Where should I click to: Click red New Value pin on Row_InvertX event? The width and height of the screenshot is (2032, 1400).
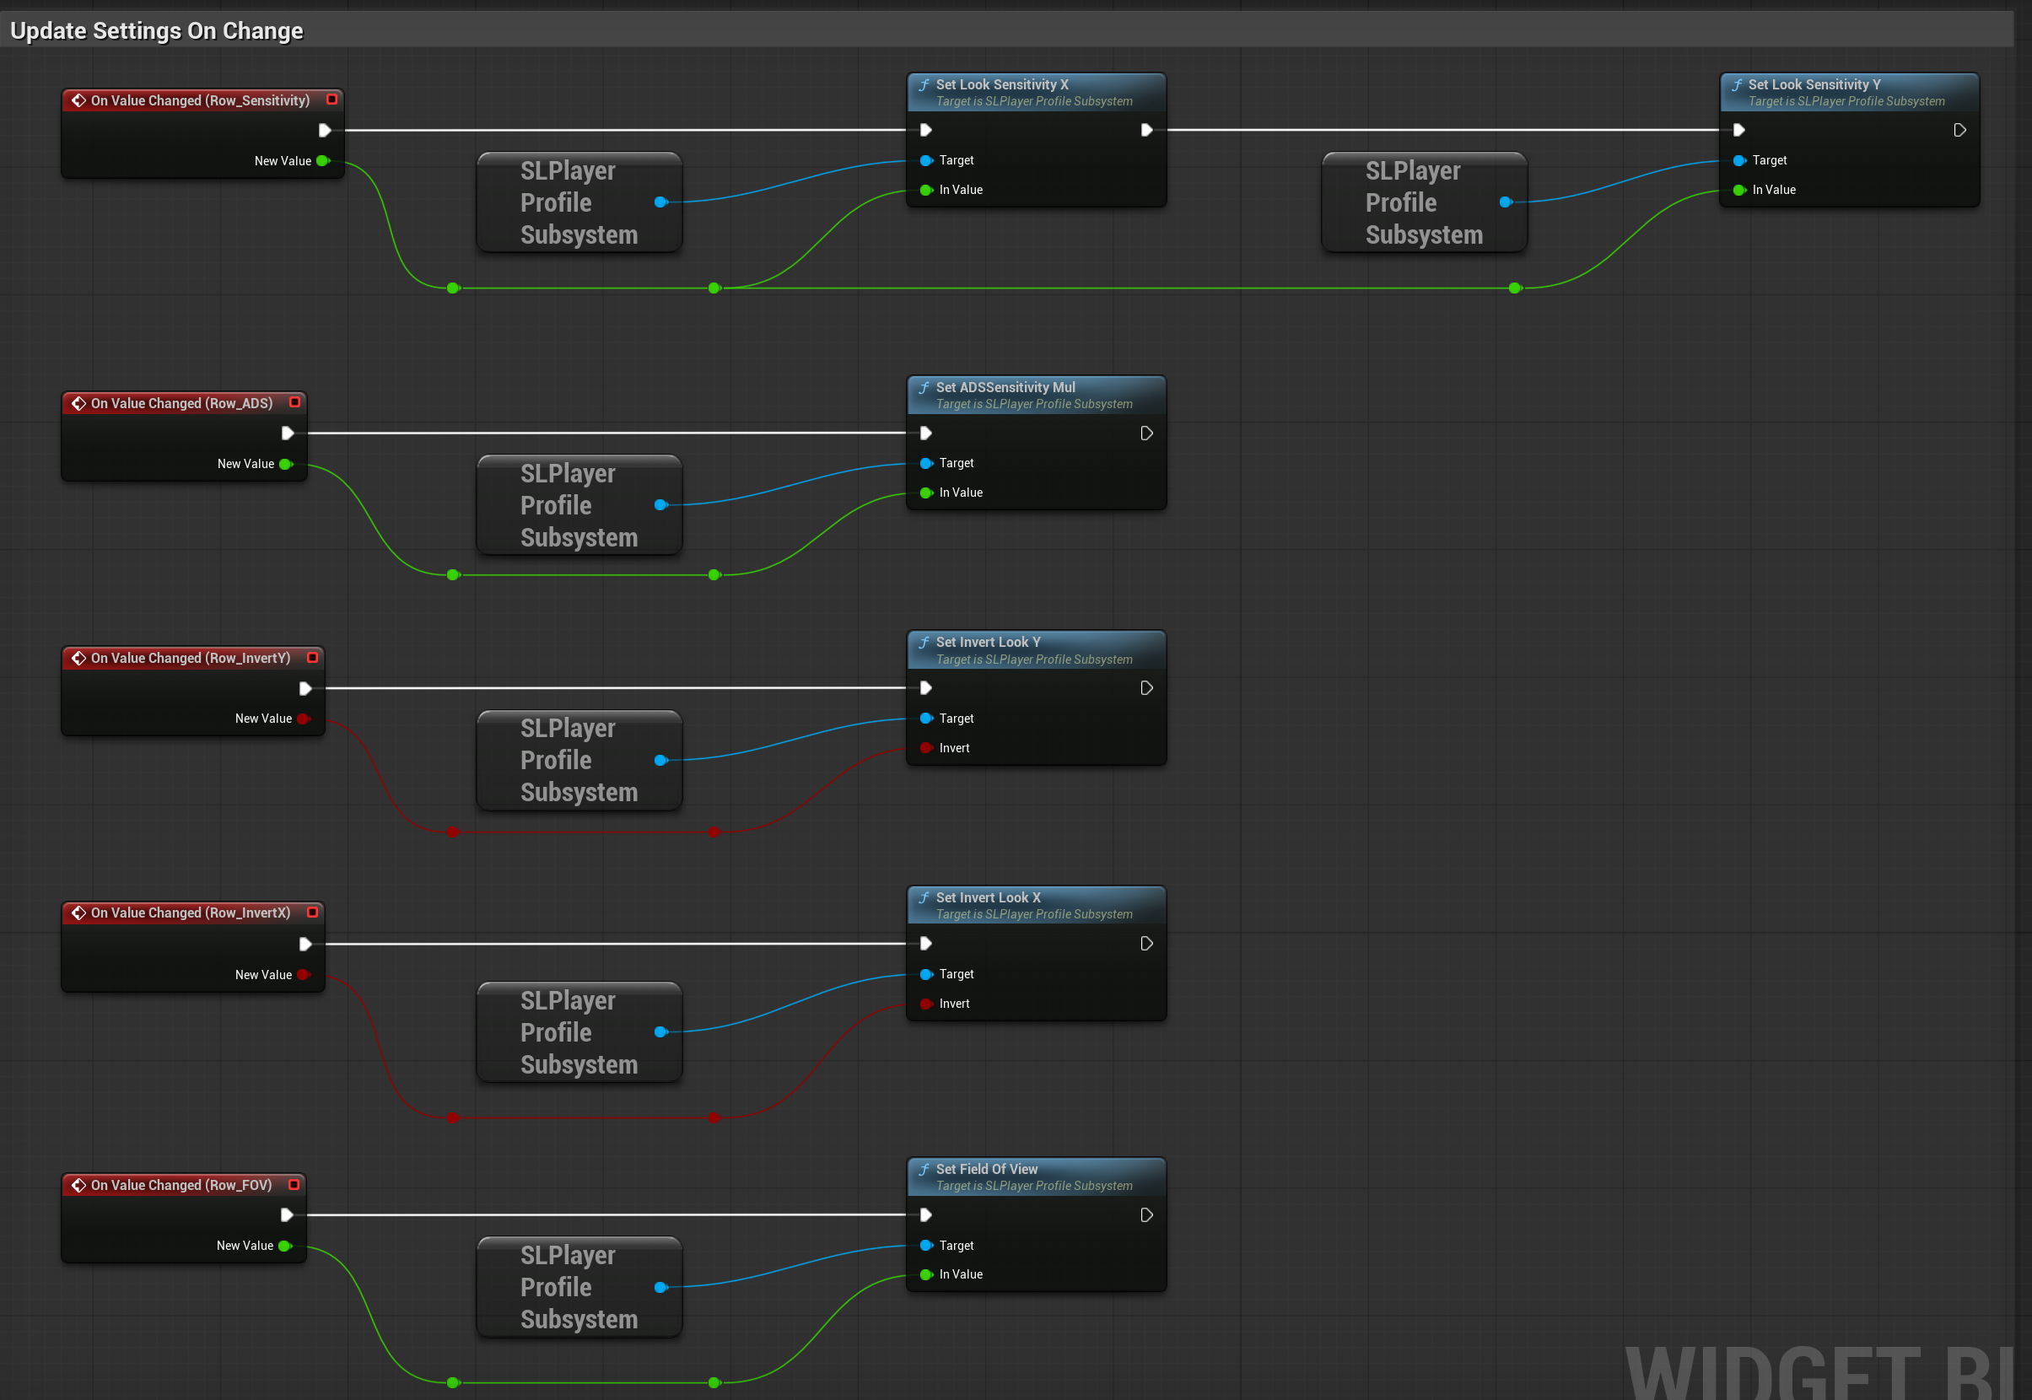(303, 975)
